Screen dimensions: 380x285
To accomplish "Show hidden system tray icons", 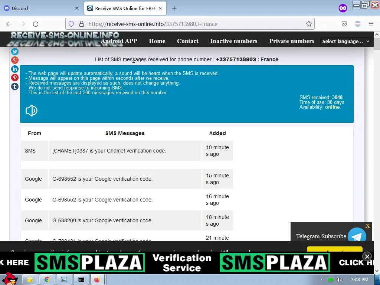I will point(321,280).
